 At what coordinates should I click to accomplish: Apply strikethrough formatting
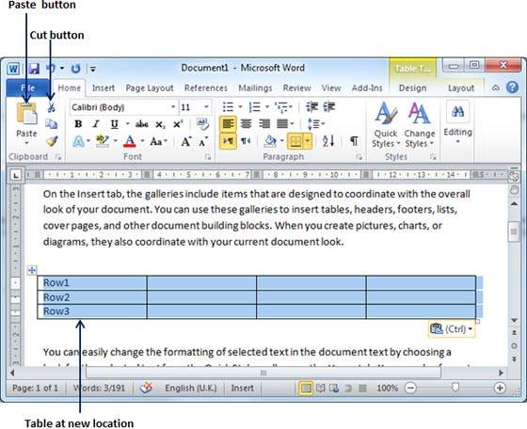(142, 124)
